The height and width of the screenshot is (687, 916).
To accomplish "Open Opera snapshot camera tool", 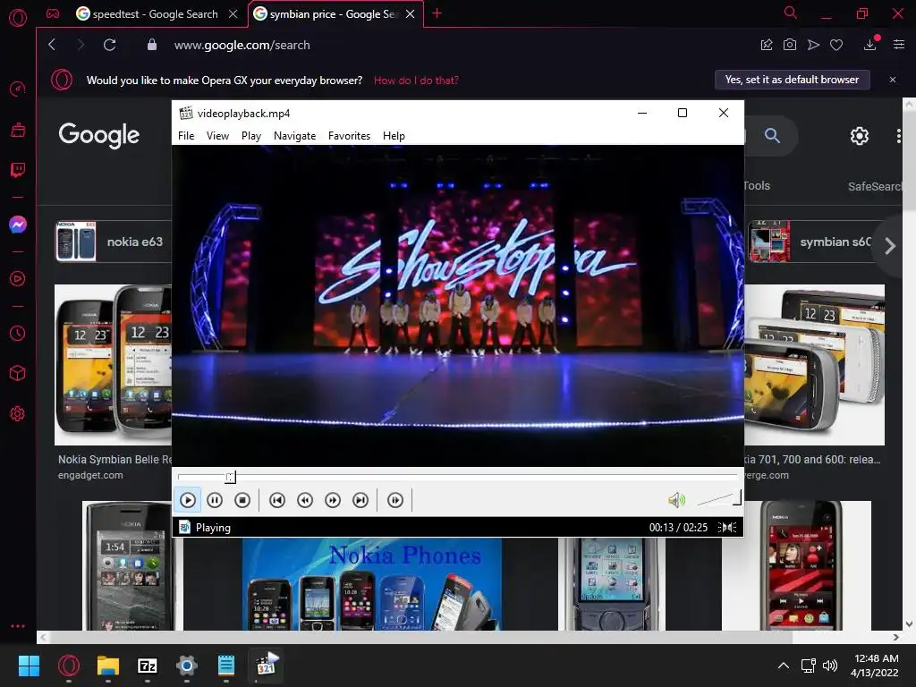I will 790,45.
